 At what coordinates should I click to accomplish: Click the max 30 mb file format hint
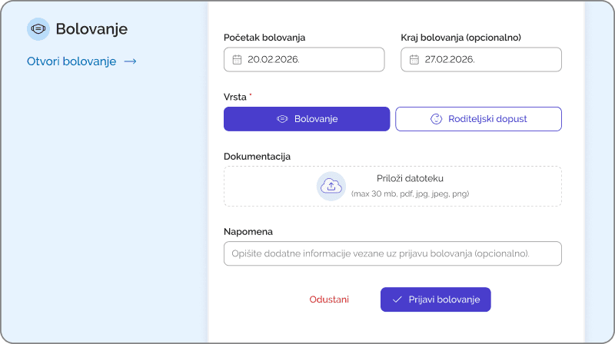click(410, 194)
